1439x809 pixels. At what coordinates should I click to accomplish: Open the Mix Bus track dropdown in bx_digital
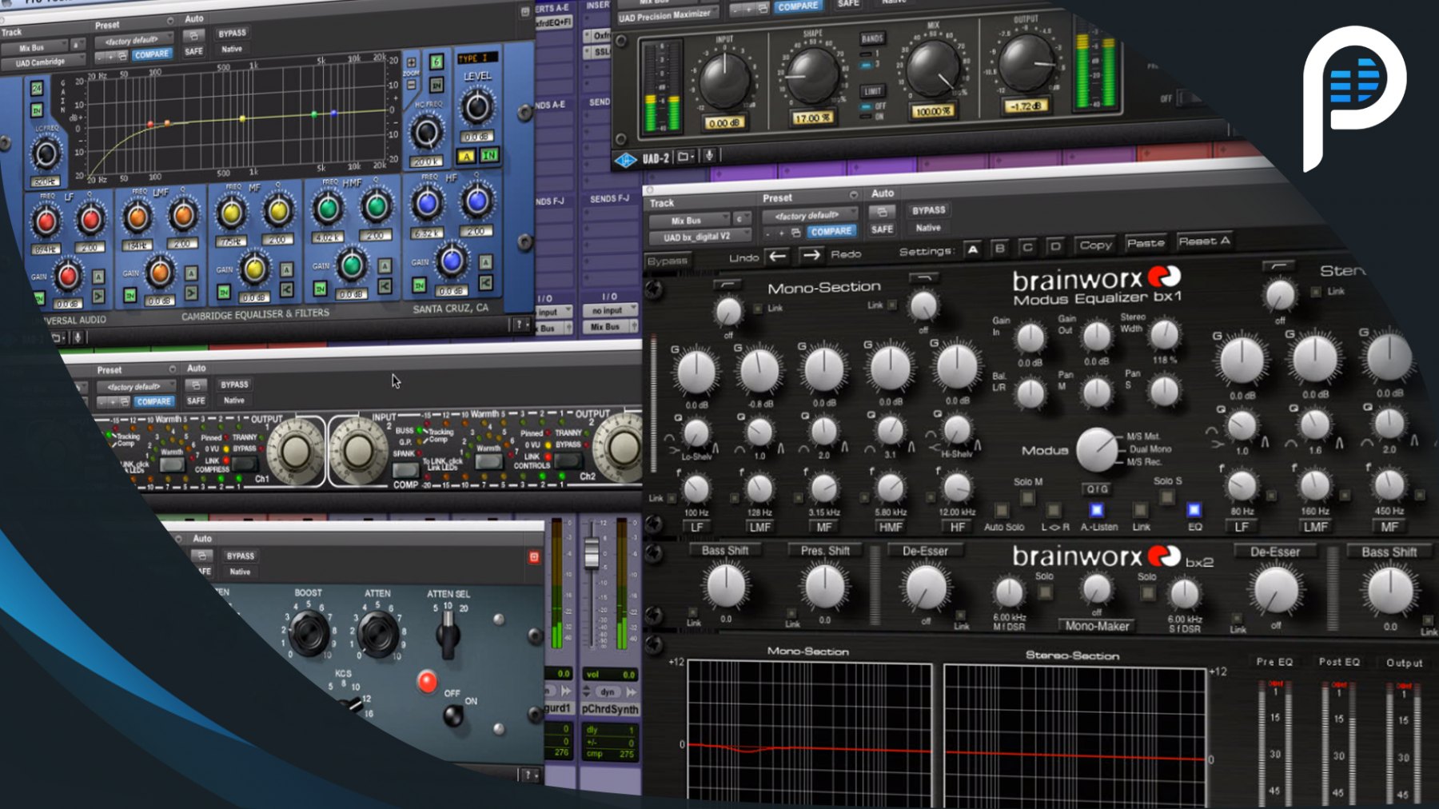point(688,221)
